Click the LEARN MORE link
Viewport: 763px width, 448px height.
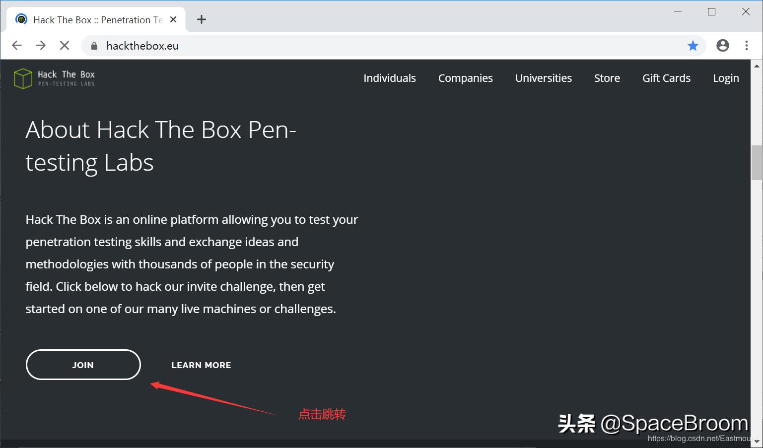201,365
